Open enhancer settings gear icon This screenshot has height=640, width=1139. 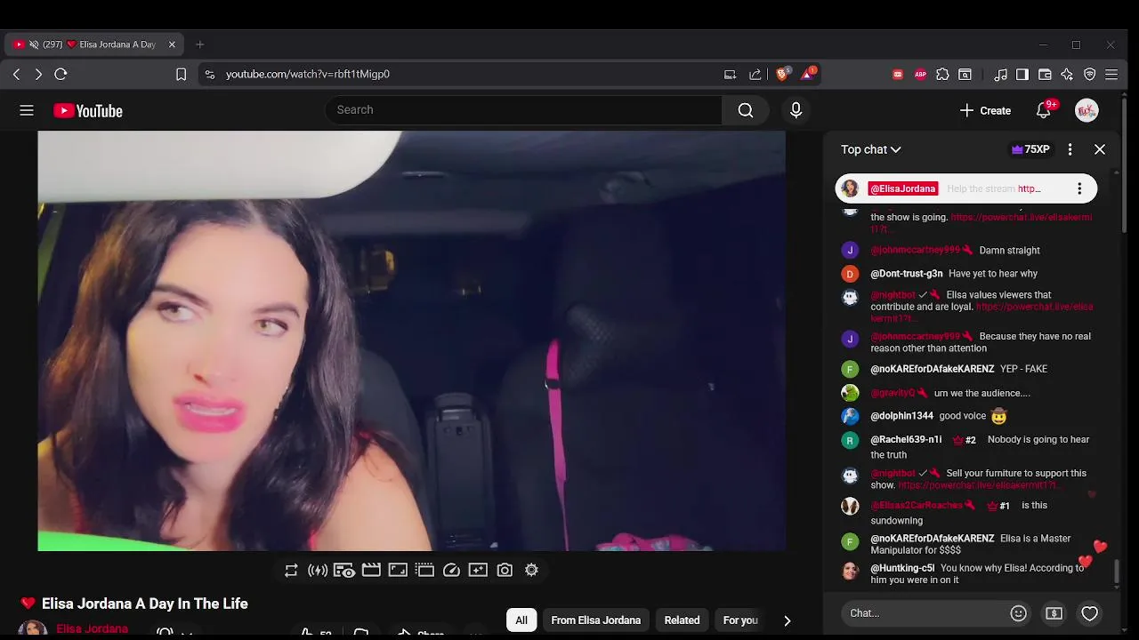[531, 571]
